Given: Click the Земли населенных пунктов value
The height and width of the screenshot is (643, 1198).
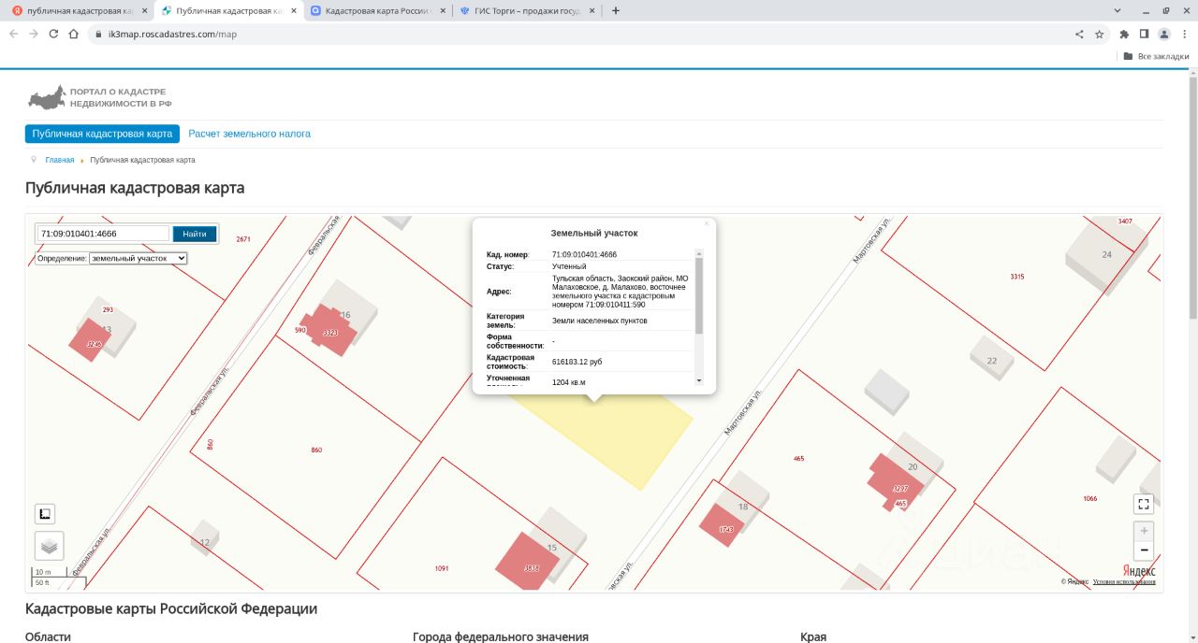Looking at the screenshot, I should (600, 321).
